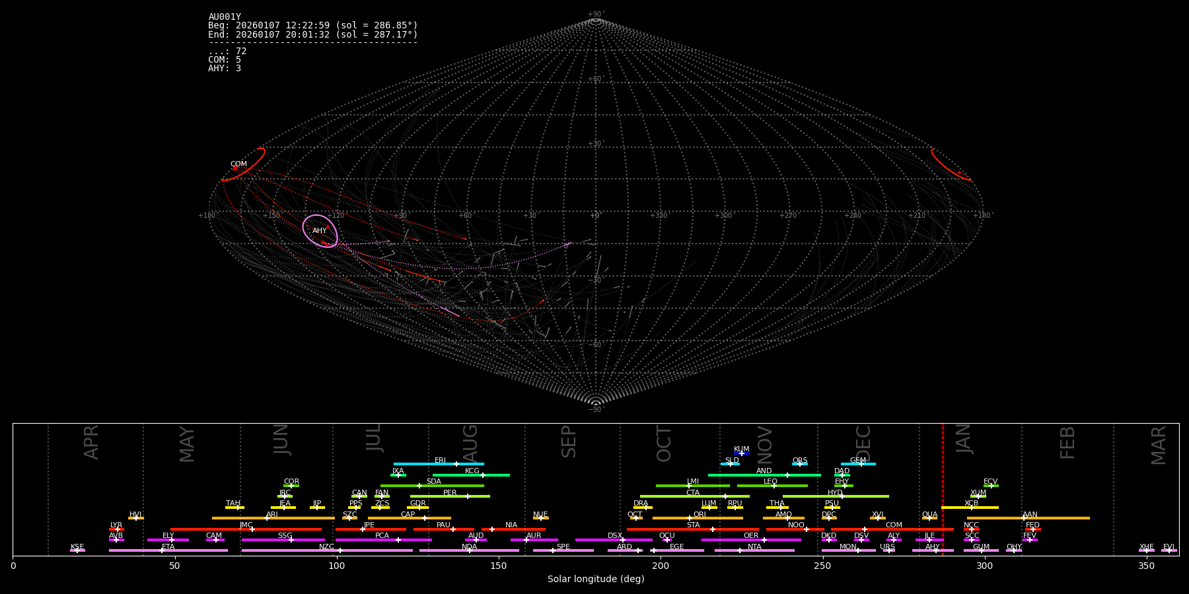Click the 'AHY: 3' count in header
The height and width of the screenshot is (594, 1189).
point(225,69)
